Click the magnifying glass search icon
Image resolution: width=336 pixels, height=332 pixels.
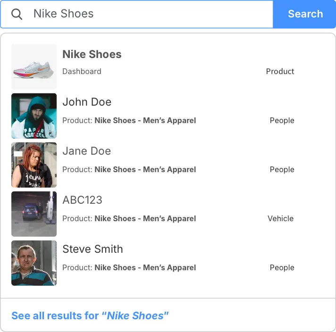pos(17,14)
